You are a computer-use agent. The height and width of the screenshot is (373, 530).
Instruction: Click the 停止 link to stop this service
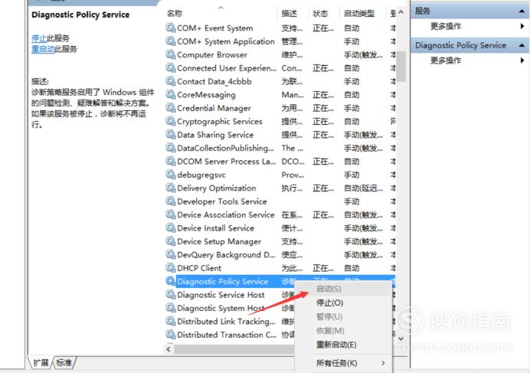pos(39,38)
